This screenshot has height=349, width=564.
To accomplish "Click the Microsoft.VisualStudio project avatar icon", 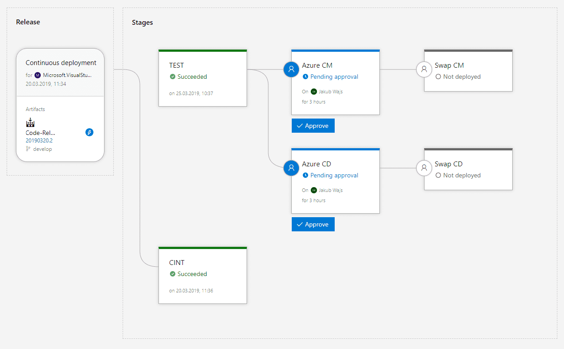I will tap(38, 75).
